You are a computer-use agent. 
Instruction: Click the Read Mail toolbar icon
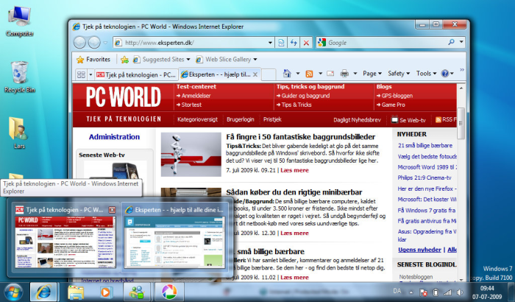pyautogui.click(x=330, y=74)
